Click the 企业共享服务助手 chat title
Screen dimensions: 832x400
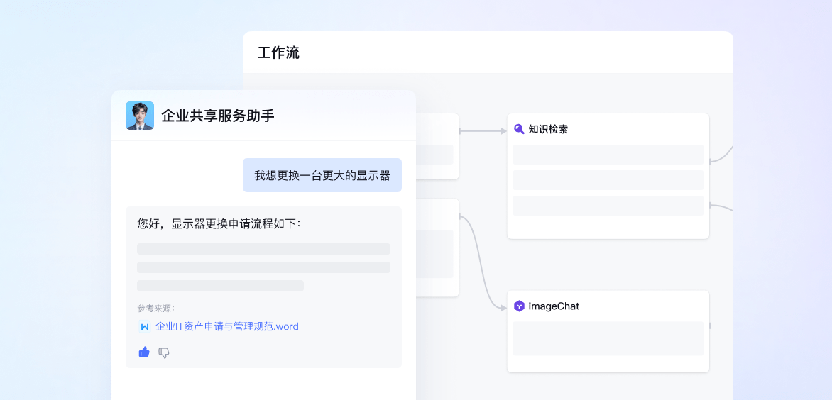(x=217, y=116)
